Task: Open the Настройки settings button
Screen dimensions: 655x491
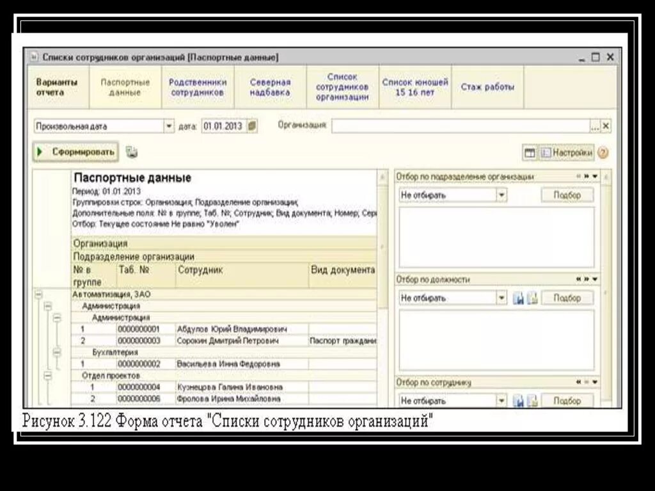Action: 567,153
